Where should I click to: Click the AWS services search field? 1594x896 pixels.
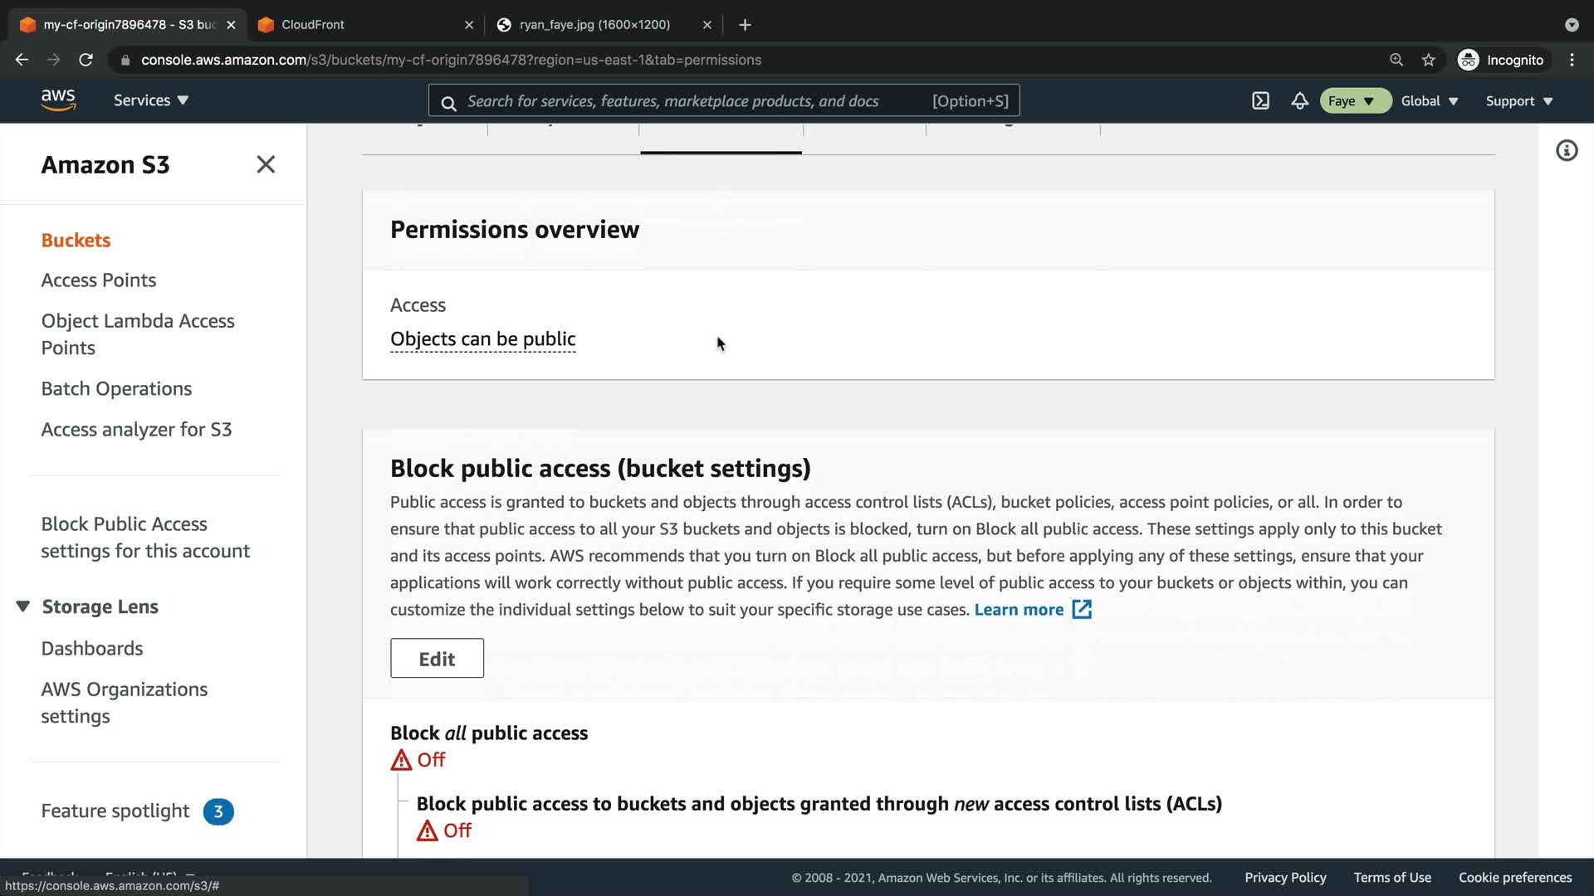[672, 100]
